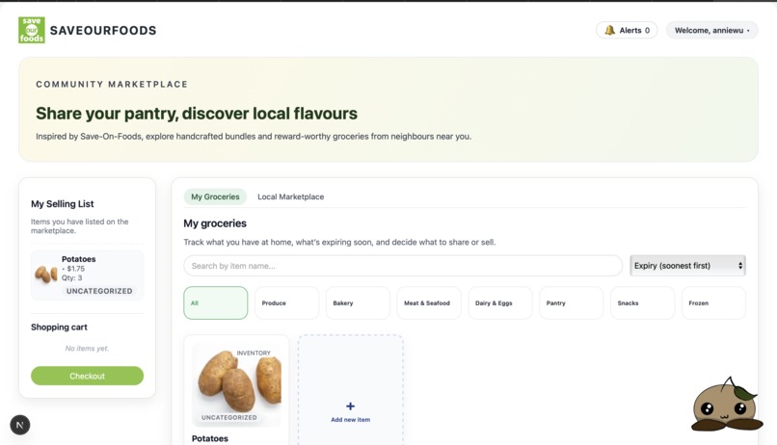This screenshot has height=445, width=777.
Task: Filter groceries by Dairy & Eggs
Action: [500, 303]
